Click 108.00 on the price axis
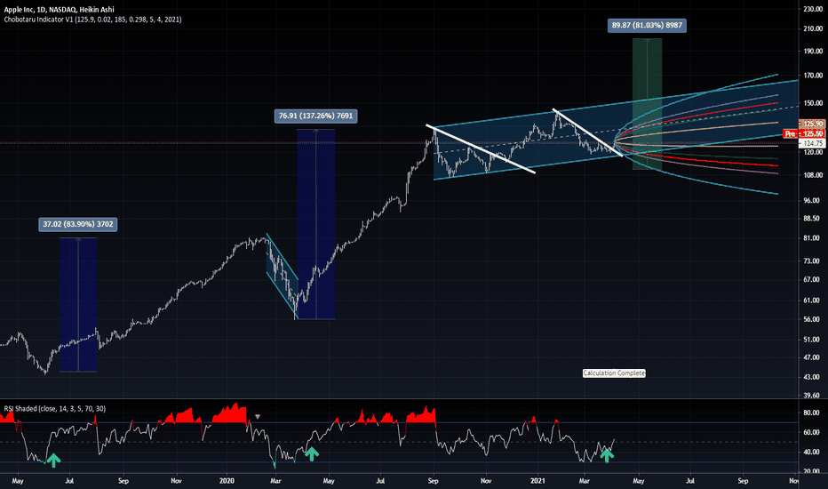 [x=813, y=175]
